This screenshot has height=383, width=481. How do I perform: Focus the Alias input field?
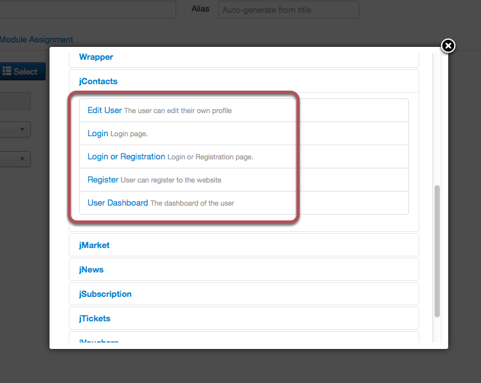click(288, 10)
